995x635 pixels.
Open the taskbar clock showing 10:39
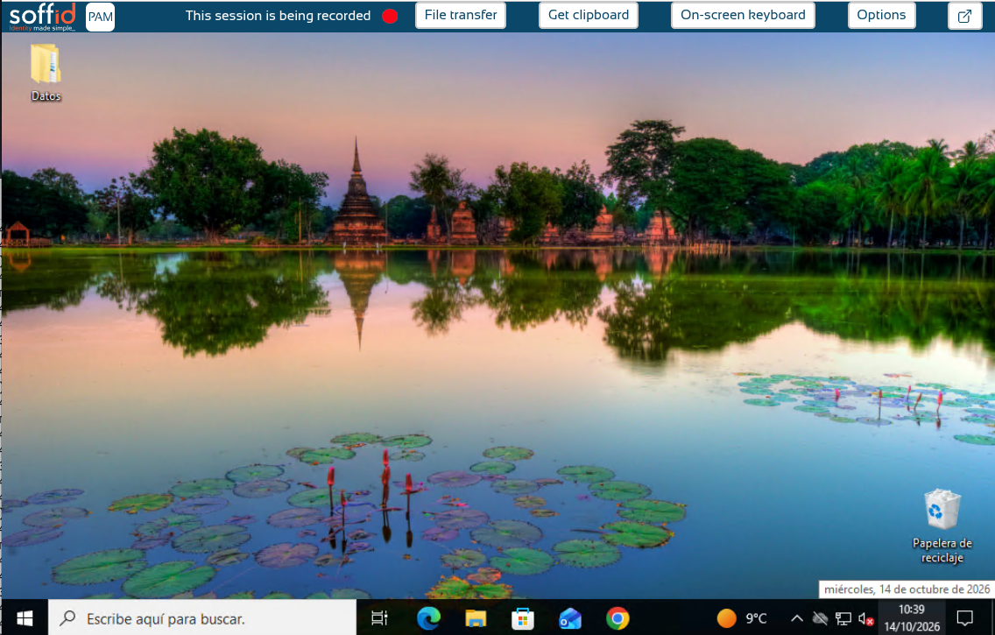[912, 617]
